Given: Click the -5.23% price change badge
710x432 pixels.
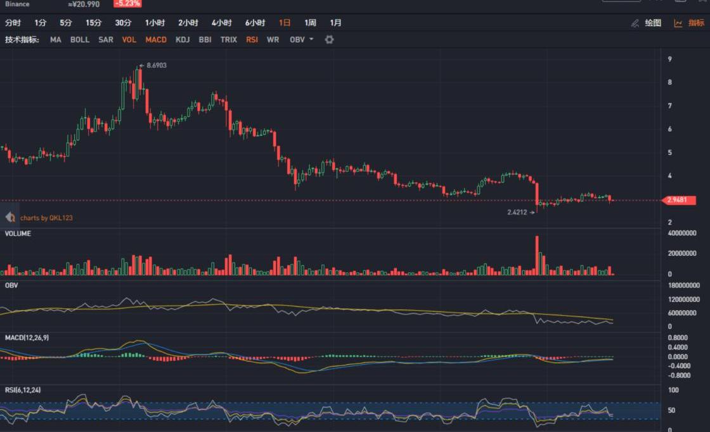Looking at the screenshot, I should coord(127,4).
